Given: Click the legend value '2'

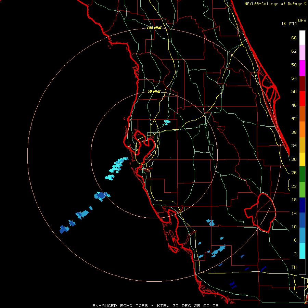Looking at the screenshot, I should click(x=295, y=254).
